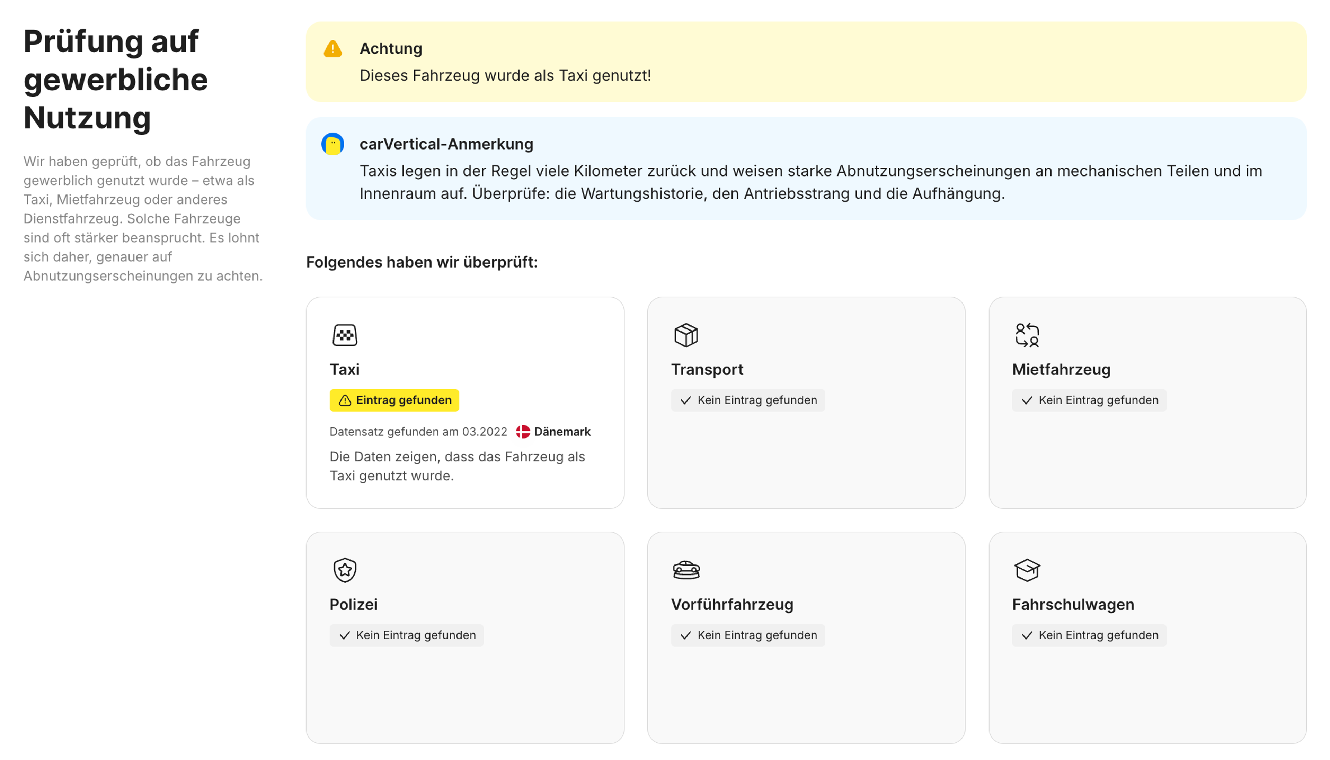Click the Transport package box icon
The height and width of the screenshot is (760, 1330).
pos(686,335)
